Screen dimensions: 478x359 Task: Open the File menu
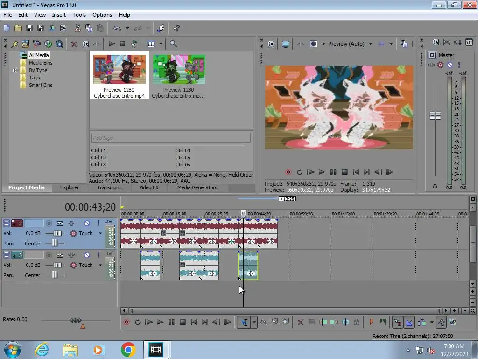click(x=7, y=15)
